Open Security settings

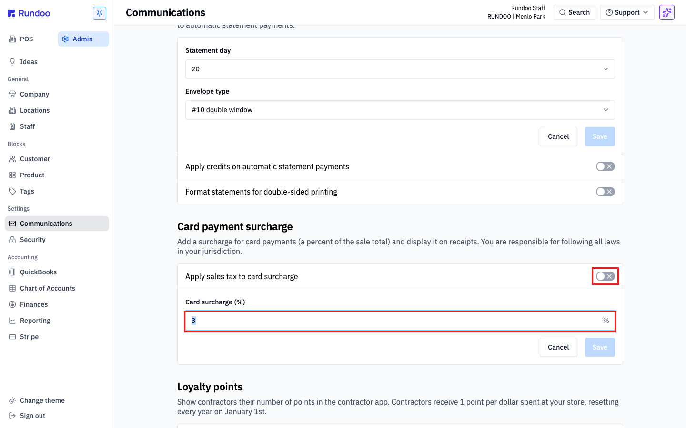coord(57,240)
